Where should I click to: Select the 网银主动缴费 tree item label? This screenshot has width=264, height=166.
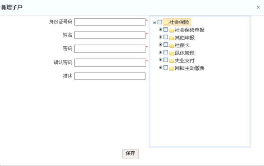click(190, 68)
